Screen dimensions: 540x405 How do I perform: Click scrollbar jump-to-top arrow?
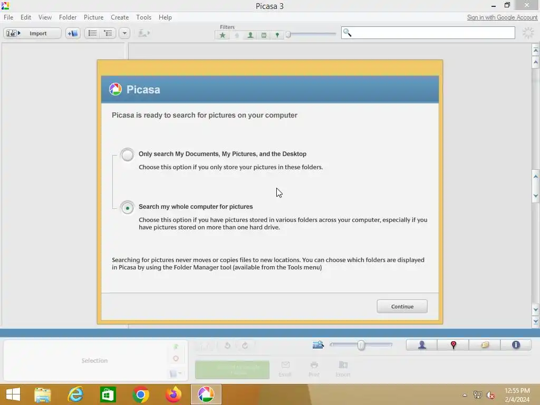pyautogui.click(x=536, y=50)
